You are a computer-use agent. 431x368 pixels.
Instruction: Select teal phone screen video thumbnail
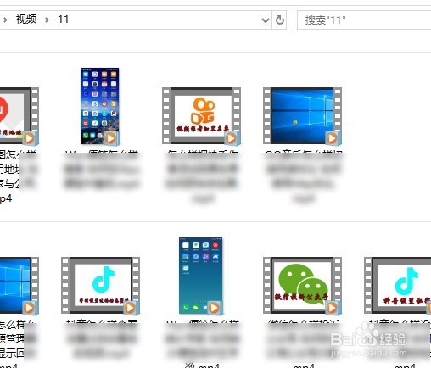201,276
